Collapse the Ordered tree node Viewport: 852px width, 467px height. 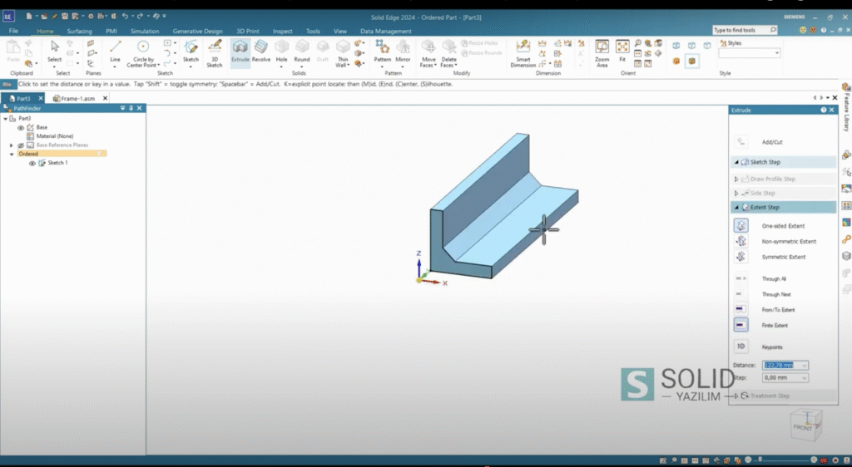(x=12, y=154)
